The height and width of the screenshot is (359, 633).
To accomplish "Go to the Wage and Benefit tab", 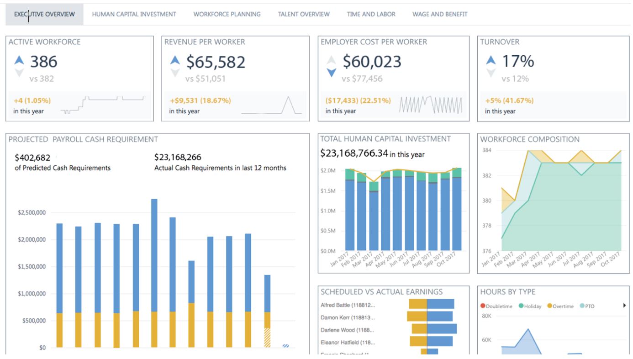I will [x=440, y=14].
